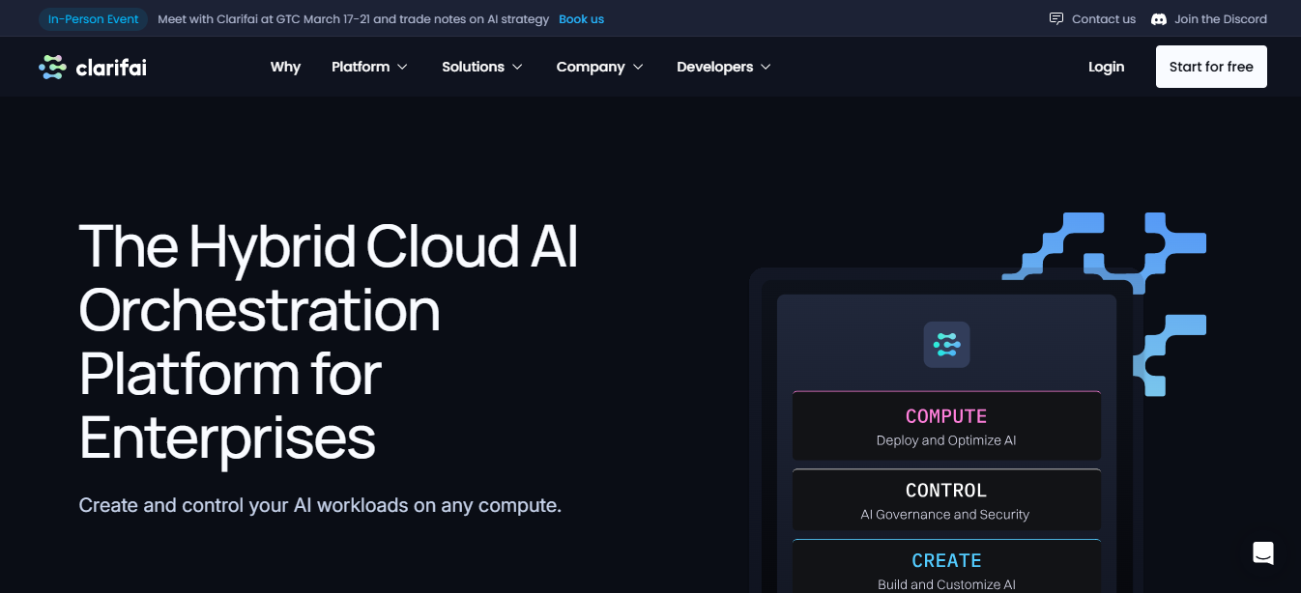Expand the Solutions dropdown chevron

517,68
